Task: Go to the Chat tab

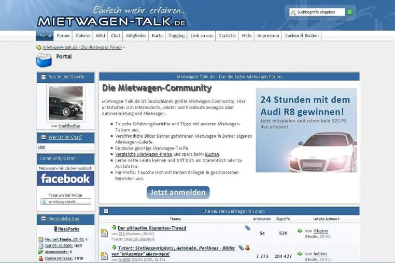Action: coord(116,36)
